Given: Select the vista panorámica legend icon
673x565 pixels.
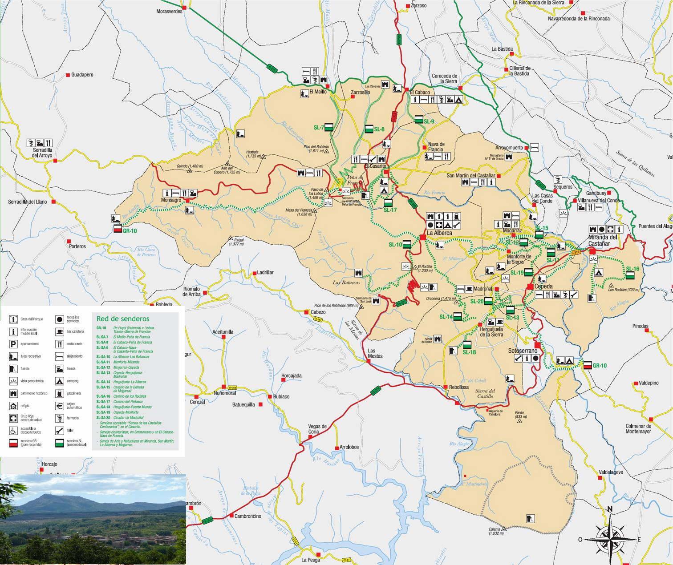Looking at the screenshot, I should tap(12, 381).
